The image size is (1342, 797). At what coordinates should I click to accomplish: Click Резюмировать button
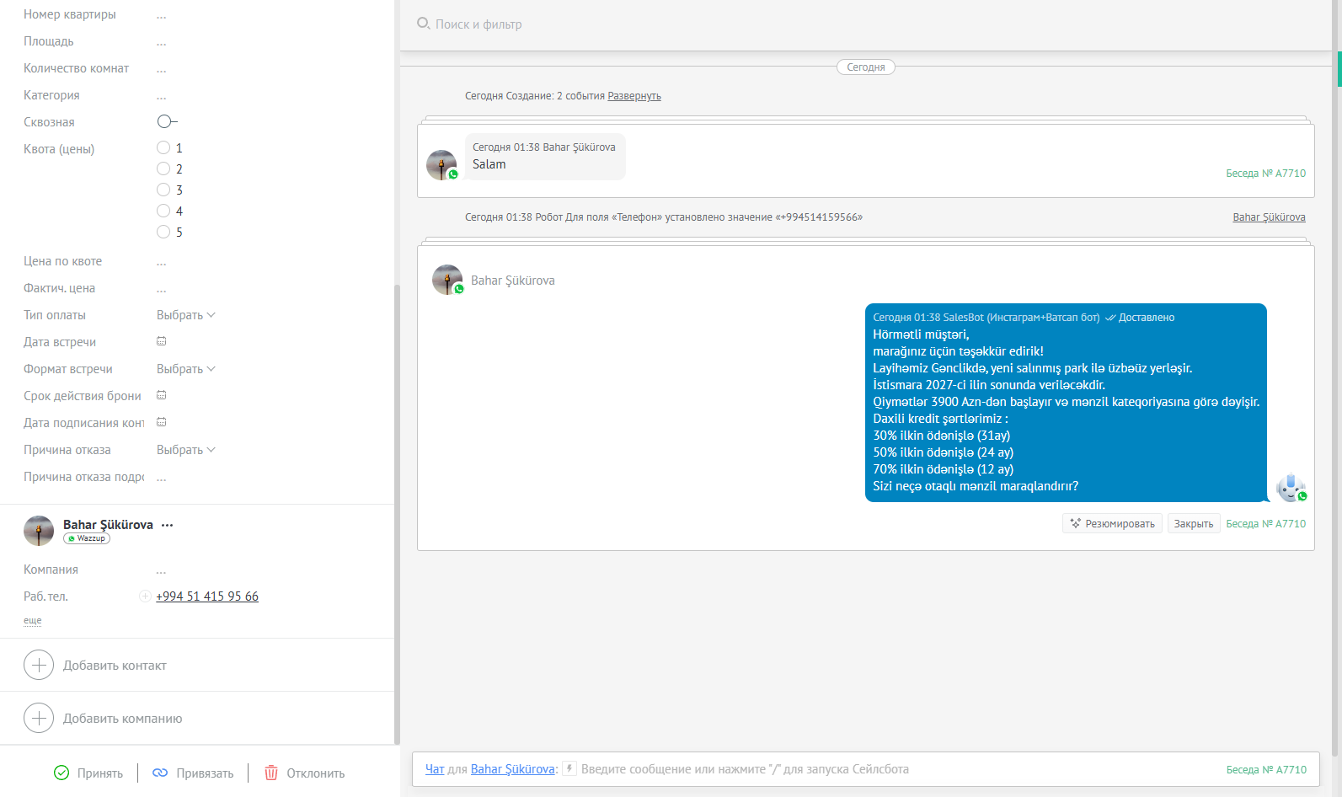(1112, 523)
